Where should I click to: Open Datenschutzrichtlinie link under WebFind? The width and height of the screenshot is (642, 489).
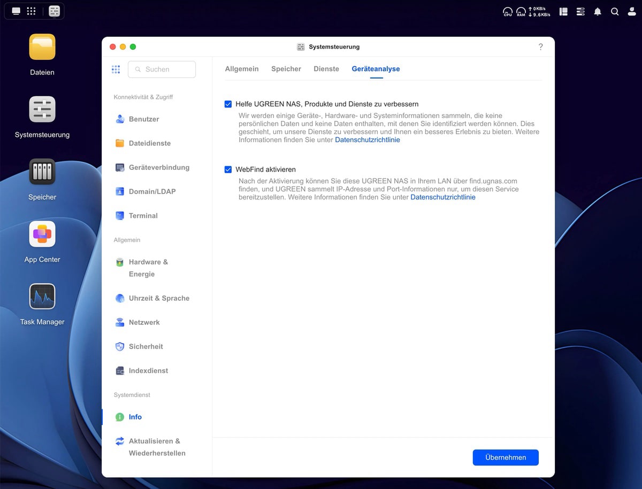442,197
